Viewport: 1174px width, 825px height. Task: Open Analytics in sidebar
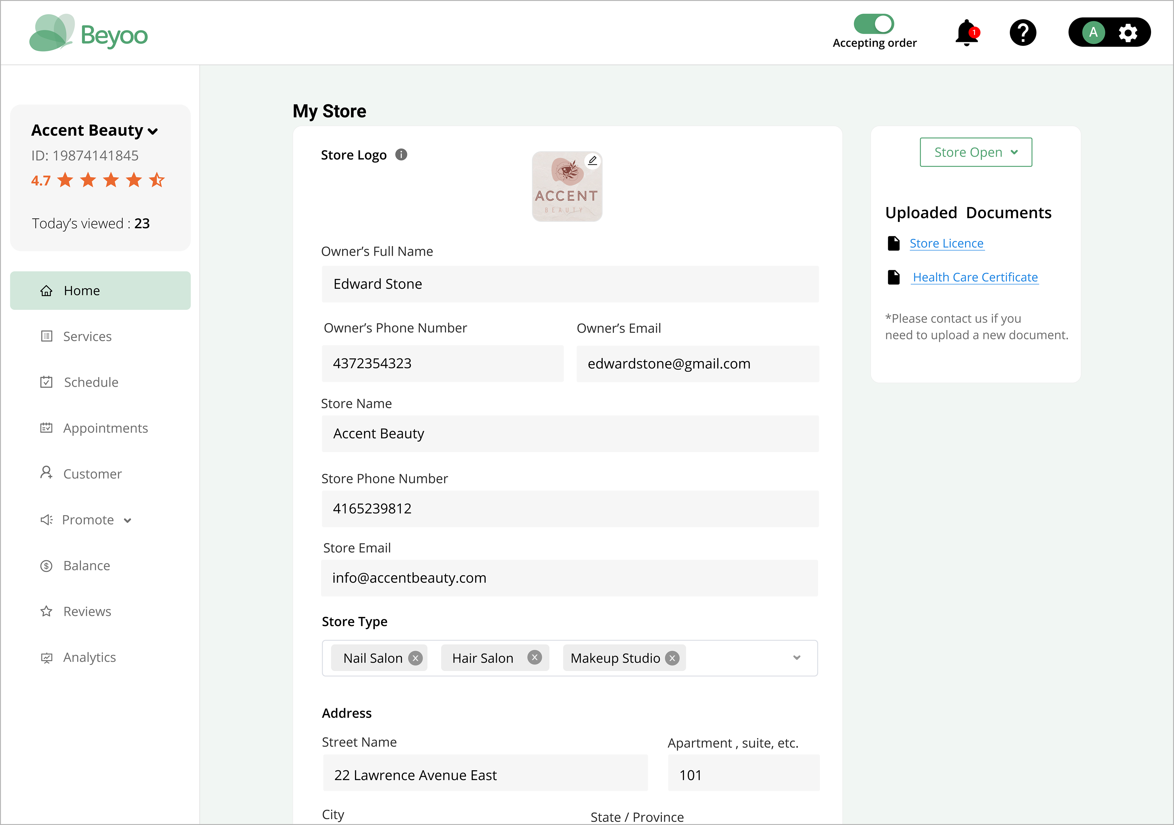point(90,657)
